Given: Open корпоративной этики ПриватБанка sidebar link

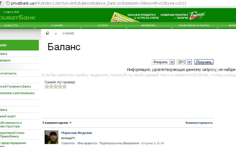Looking at the screenshot, I should point(12,135).
